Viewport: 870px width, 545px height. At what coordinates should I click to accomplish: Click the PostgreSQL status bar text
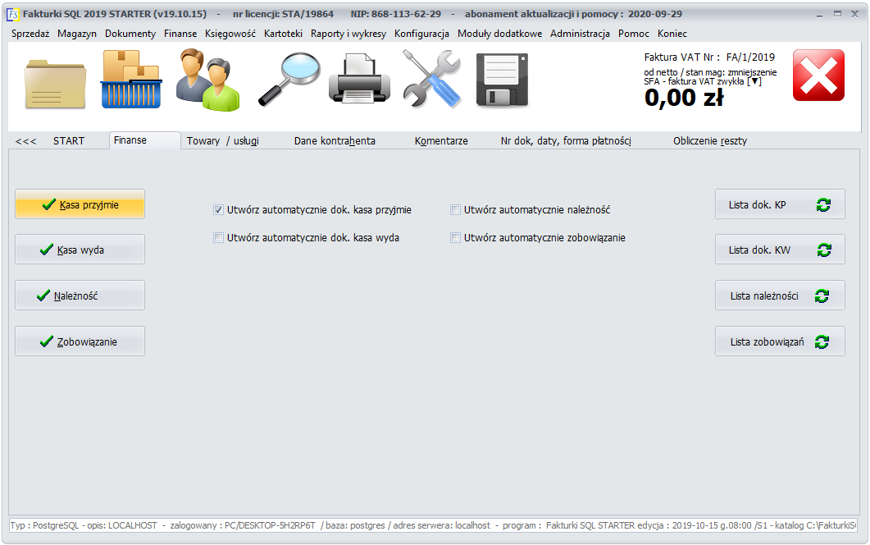point(433,525)
